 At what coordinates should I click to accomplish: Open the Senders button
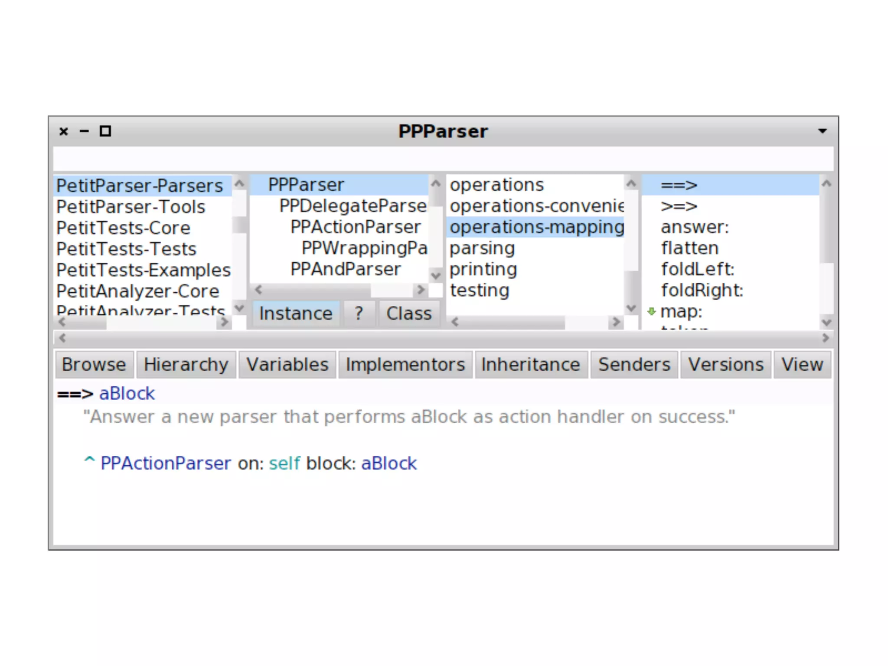[x=634, y=364]
